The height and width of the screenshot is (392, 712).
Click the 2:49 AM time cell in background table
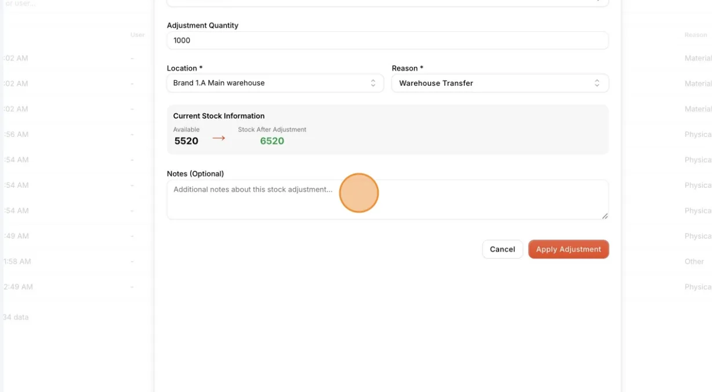[18, 287]
